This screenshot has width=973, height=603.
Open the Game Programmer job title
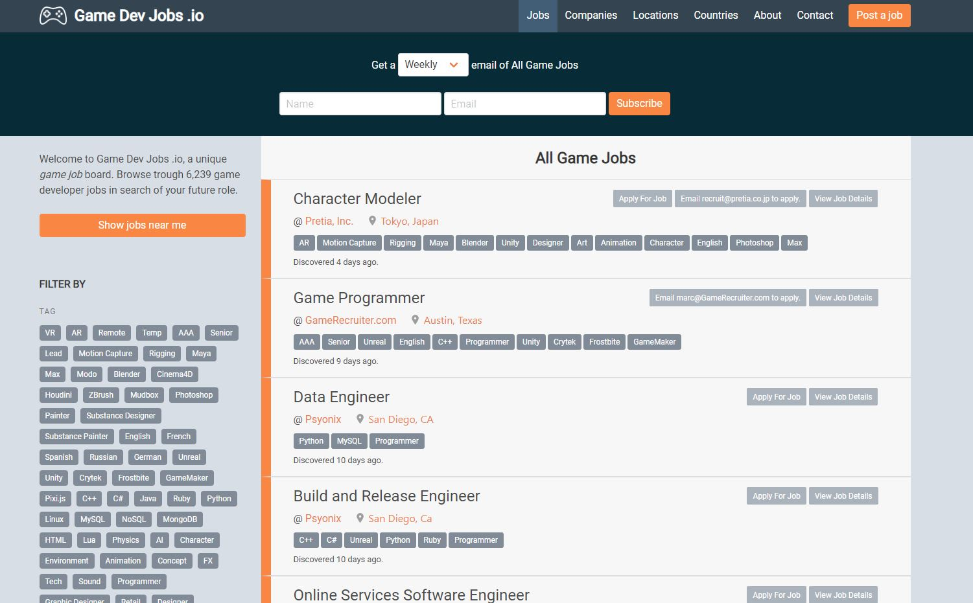(x=359, y=298)
